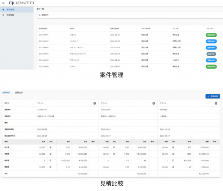Open the 案件管理 sidebar menu item
This screenshot has height=191, width=223.
[x=17, y=10]
